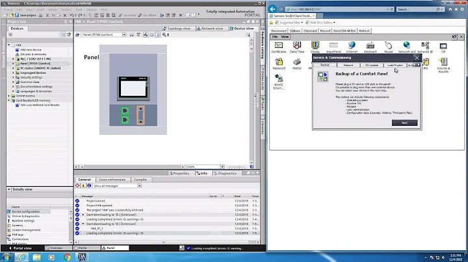The height and width of the screenshot is (262, 468).
Task: Select Add user-defined Card Reader
Action: click(x=40, y=105)
